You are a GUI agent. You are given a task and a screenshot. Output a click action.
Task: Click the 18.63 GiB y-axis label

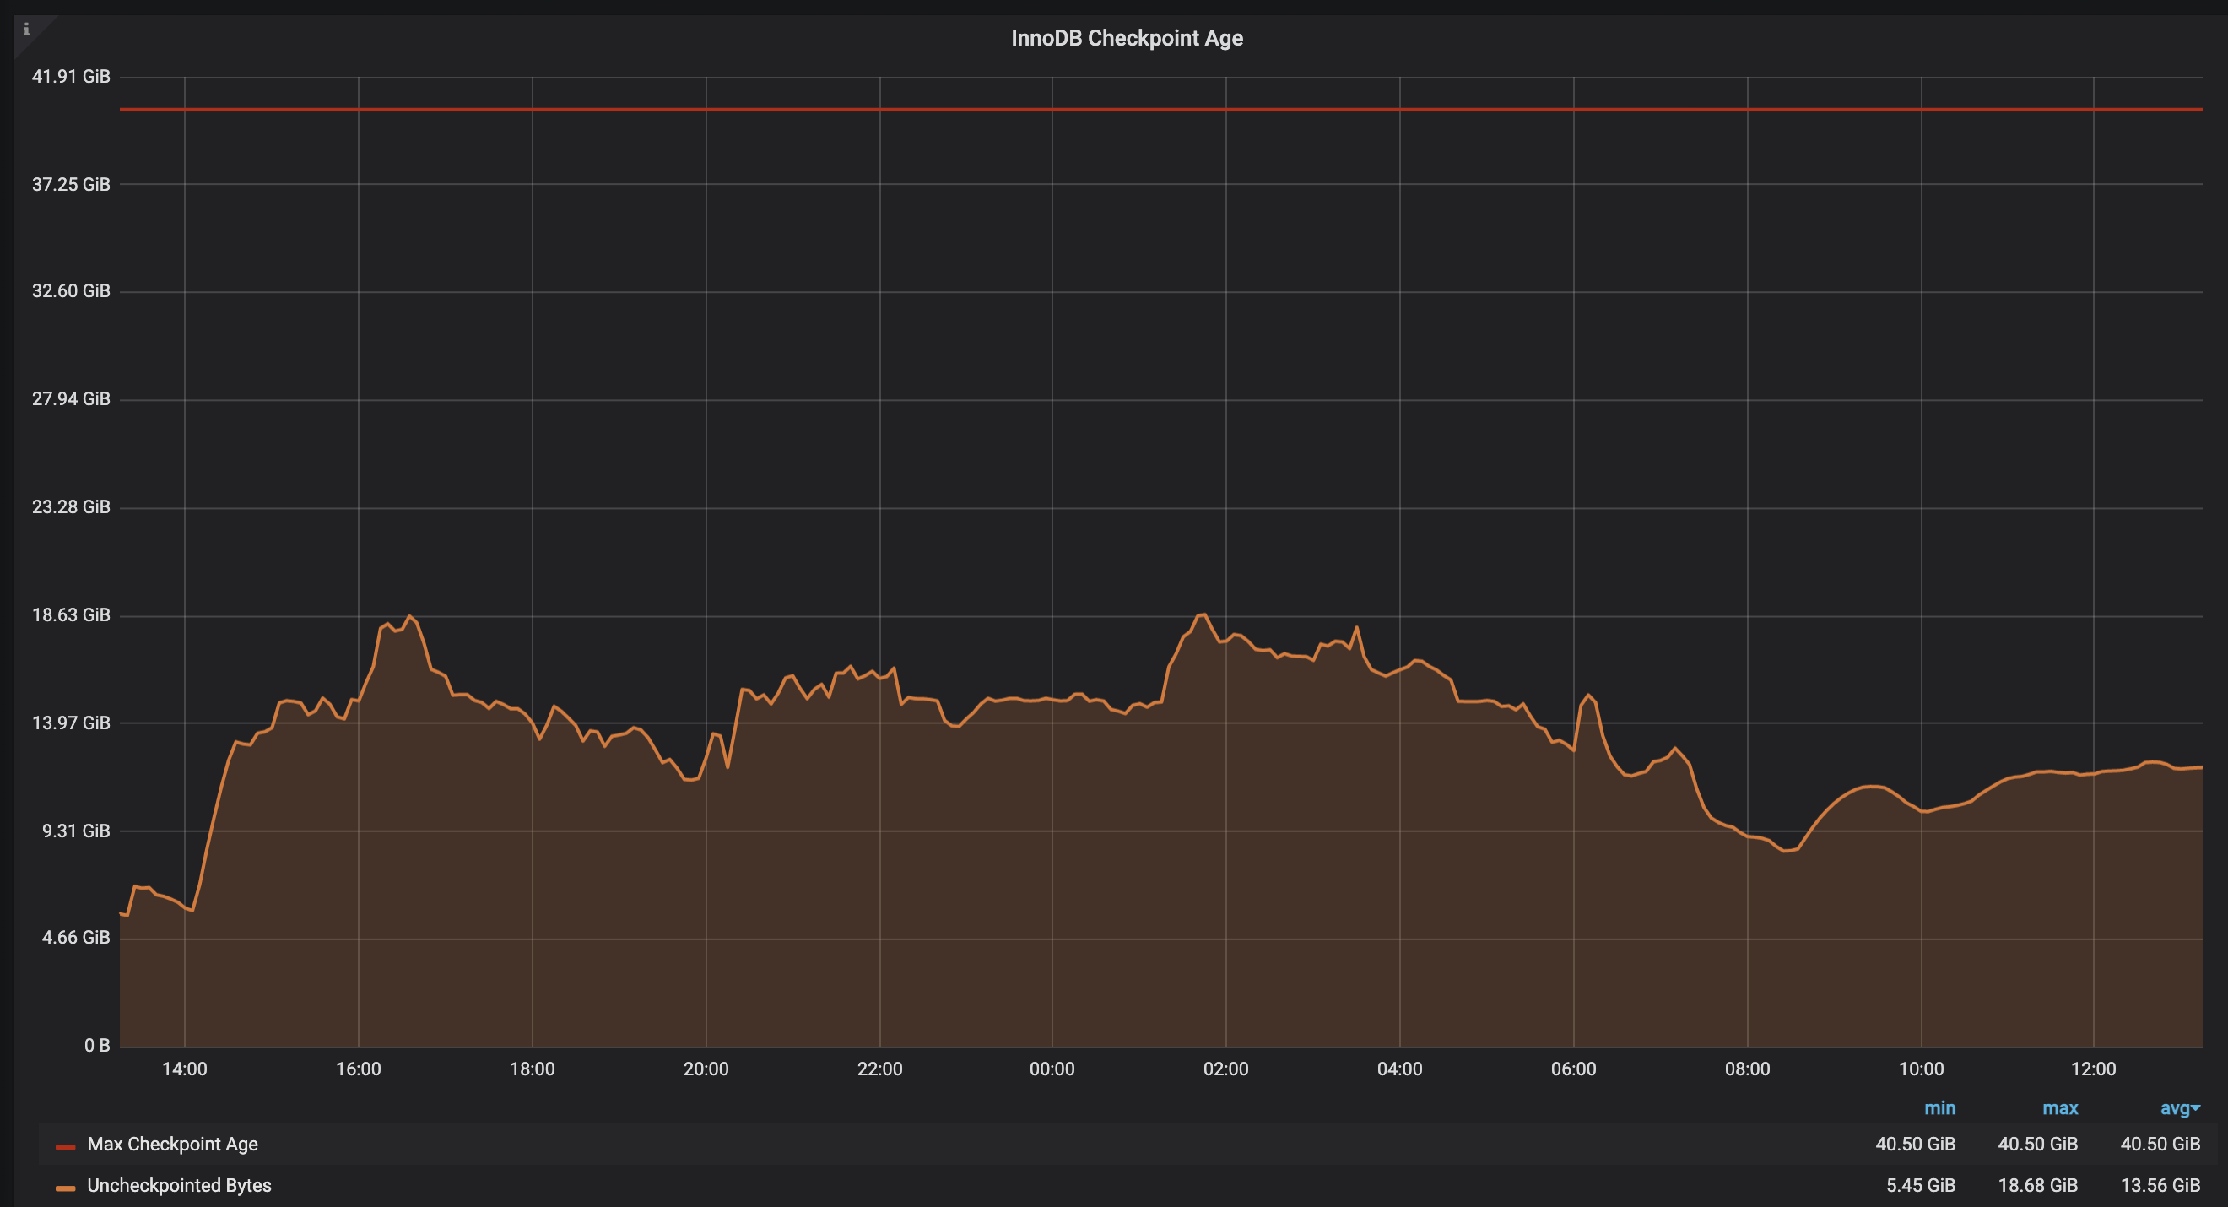[71, 615]
